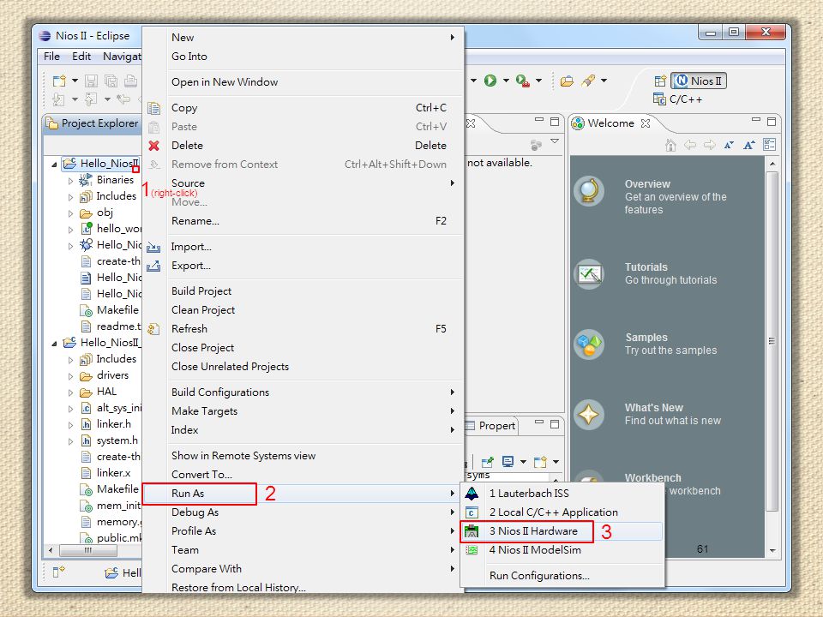Viewport: 823px width, 617px height.
Task: Open the New wizard dropdown arrow
Action: point(75,81)
